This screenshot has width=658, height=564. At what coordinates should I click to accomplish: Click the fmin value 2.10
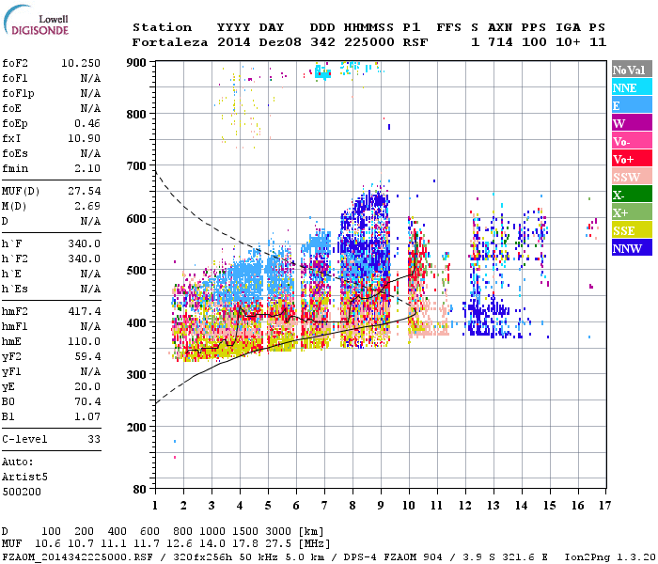click(x=87, y=168)
